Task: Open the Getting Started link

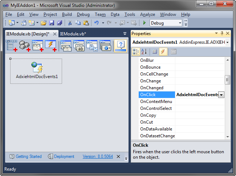Action: click(x=29, y=156)
